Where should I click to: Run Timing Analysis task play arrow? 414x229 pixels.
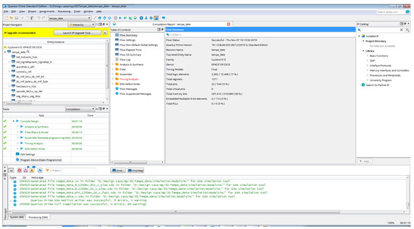click(x=22, y=143)
